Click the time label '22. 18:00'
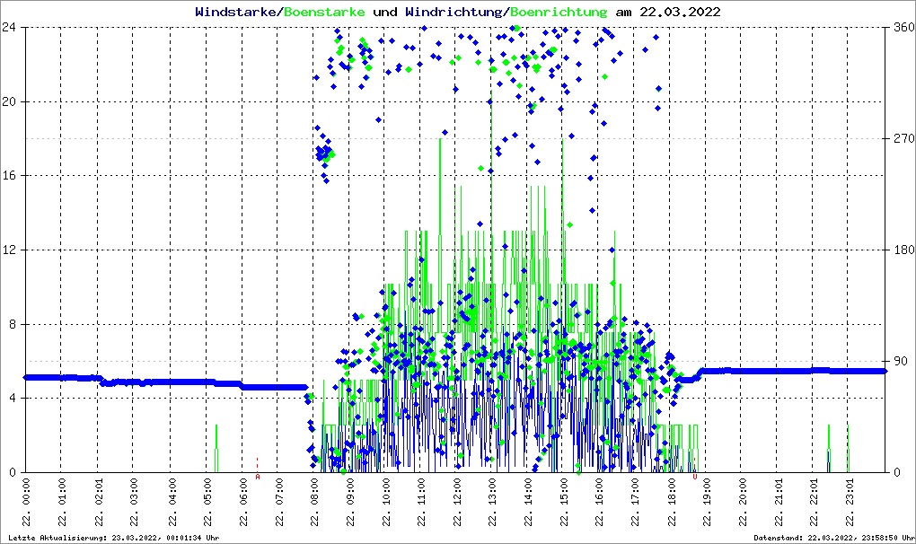916x544 pixels. 672,503
